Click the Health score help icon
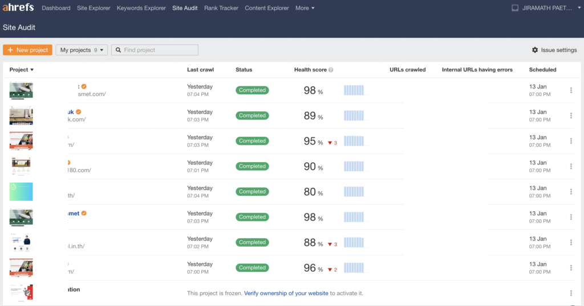The image size is (584, 306). click(x=331, y=70)
